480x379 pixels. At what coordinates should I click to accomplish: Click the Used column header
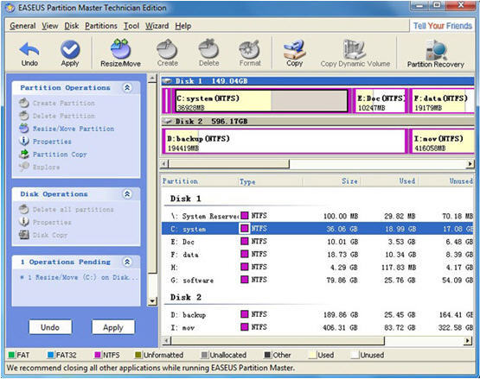pyautogui.click(x=390, y=181)
